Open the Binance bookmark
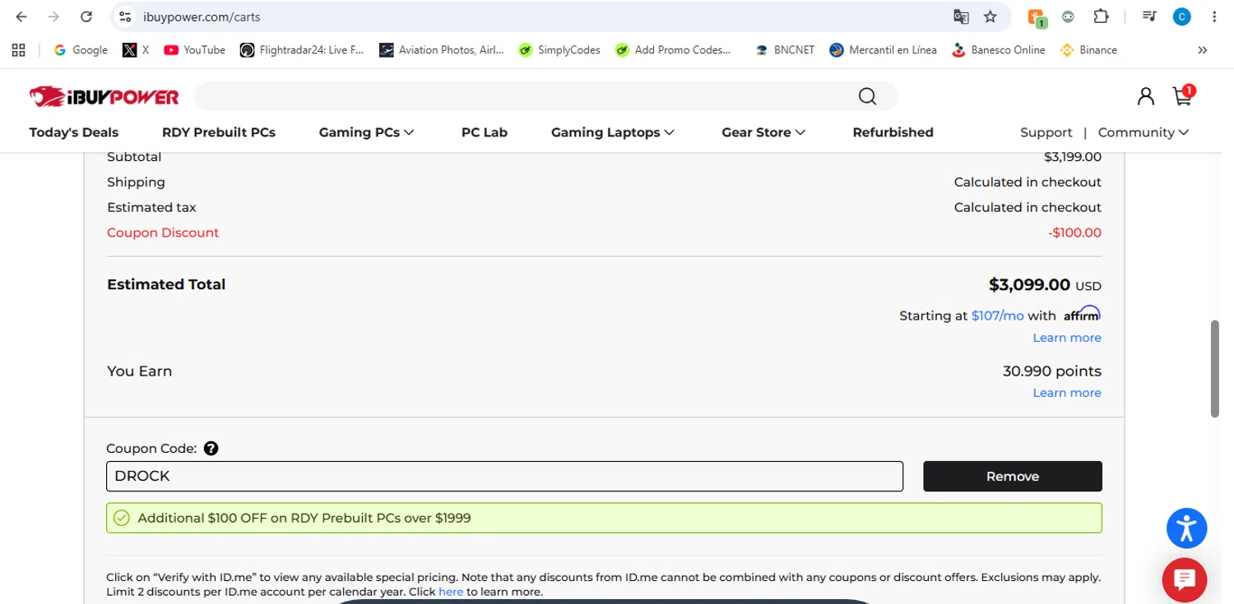 (1088, 50)
